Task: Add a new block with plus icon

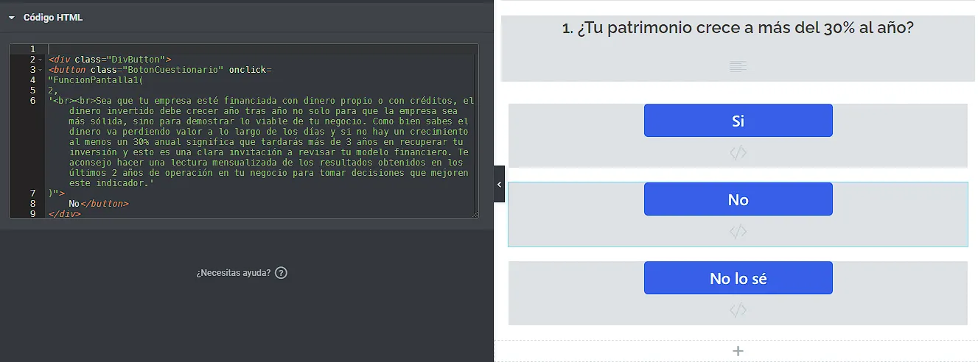Action: (738, 351)
